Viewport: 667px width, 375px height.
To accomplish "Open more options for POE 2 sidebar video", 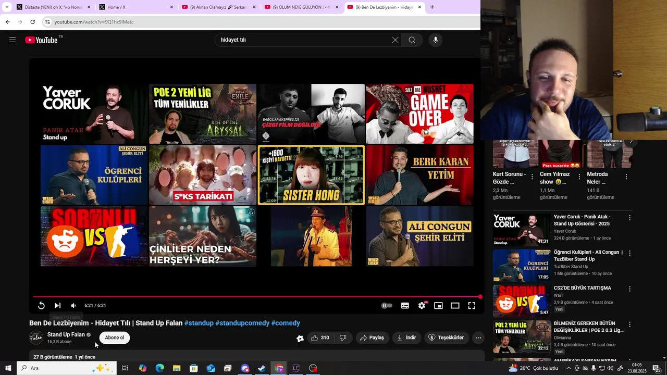I will [629, 324].
